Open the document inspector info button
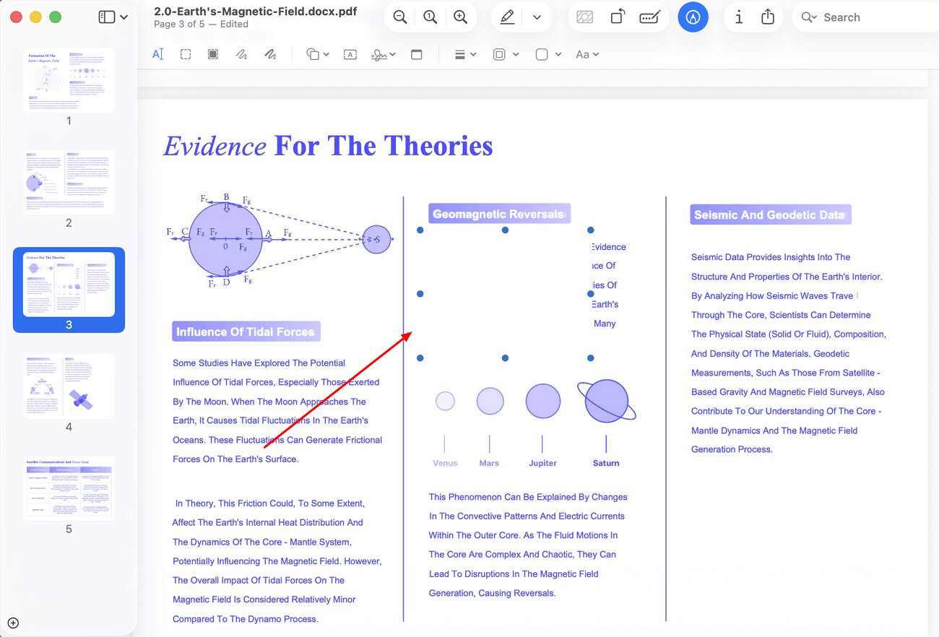This screenshot has width=939, height=637. click(738, 17)
